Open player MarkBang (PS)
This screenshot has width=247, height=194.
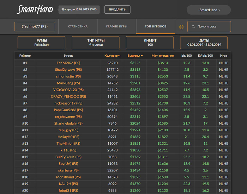coord(68,83)
